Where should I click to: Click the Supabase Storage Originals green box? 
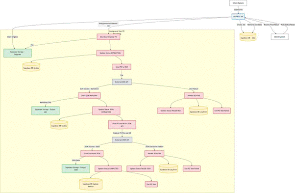click(x=18, y=53)
